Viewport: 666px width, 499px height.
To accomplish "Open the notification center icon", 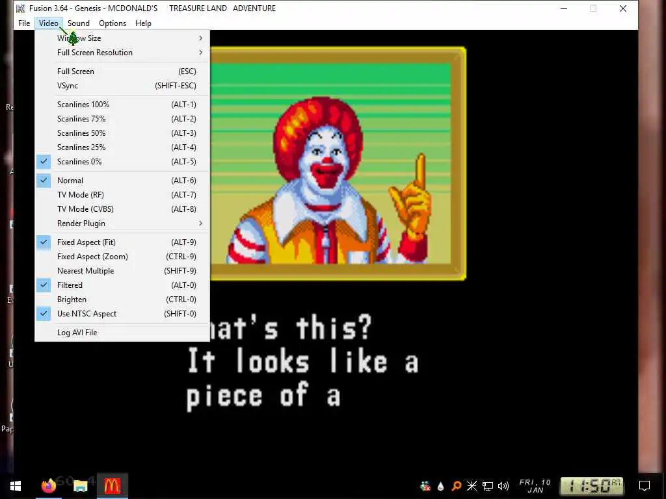I will 645,486.
